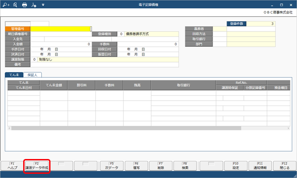Click the PDF output icon
The width and height of the screenshot is (297, 178).
tap(34, 5)
